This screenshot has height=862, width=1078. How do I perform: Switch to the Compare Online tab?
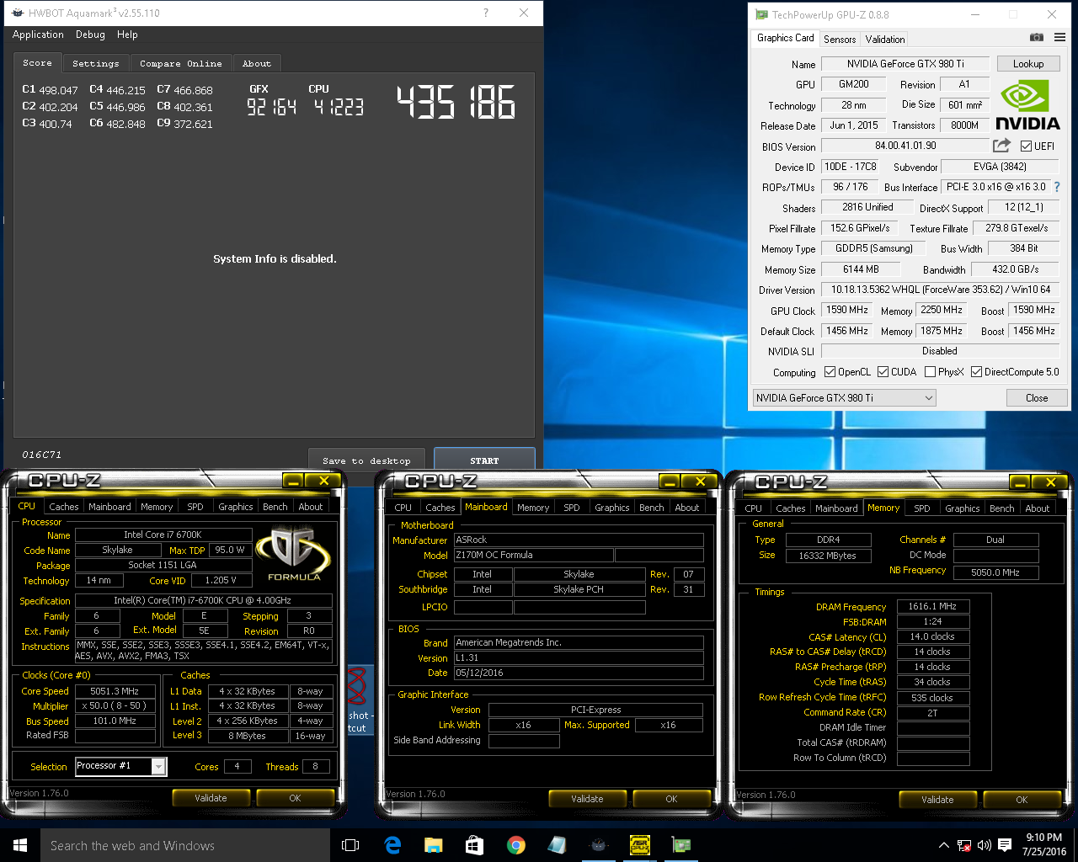(x=181, y=63)
